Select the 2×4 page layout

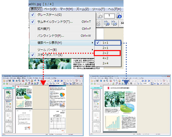tap(108, 63)
